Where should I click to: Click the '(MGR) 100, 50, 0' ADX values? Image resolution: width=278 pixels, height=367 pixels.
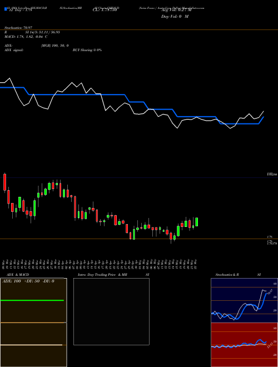pyautogui.click(x=54, y=46)
